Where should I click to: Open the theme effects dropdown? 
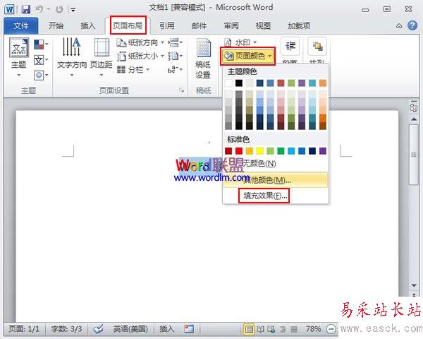41,75
